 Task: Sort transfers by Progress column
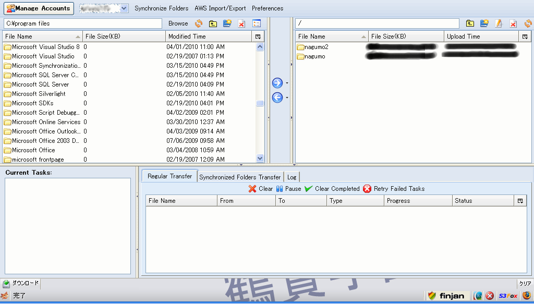(418, 201)
